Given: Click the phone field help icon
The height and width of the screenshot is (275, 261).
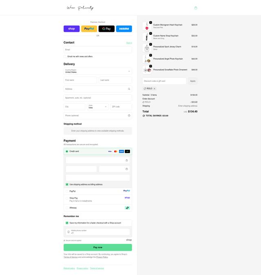Looking at the screenshot, I should pos(129,115).
